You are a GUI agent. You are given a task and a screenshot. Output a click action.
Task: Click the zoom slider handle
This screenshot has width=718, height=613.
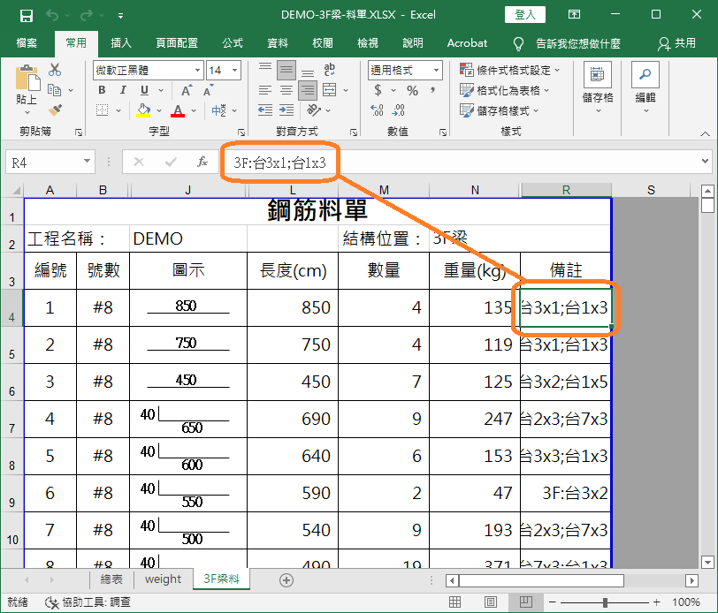[605, 602]
